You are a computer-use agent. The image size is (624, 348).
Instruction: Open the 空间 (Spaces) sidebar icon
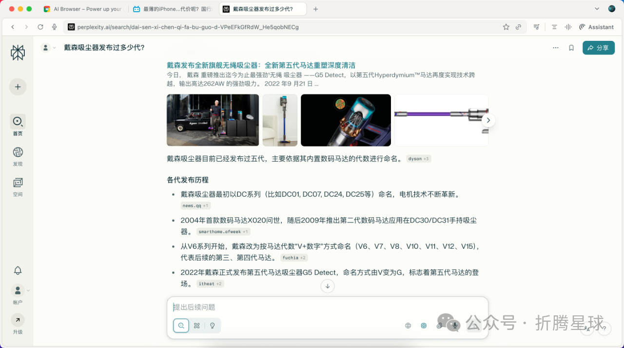point(18,183)
